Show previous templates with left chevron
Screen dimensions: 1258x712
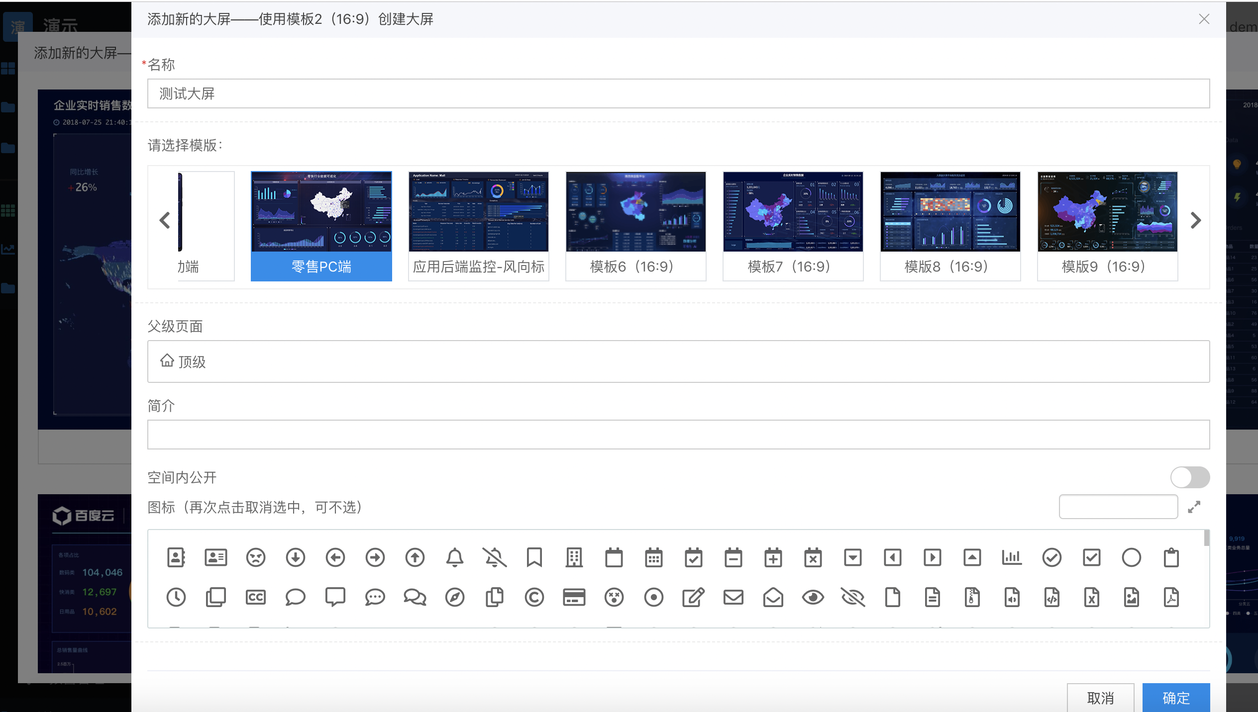pos(165,220)
